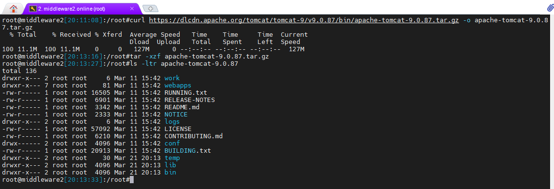Click the BUILDING.txt file entry

[x=187, y=150]
